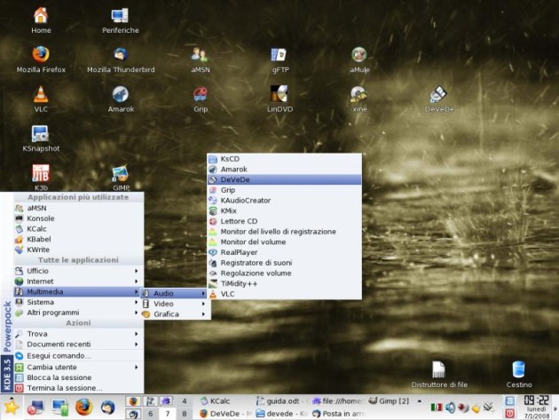This screenshot has width=559, height=420.
Task: Open the Amarok desktop shortcut
Action: (x=120, y=95)
